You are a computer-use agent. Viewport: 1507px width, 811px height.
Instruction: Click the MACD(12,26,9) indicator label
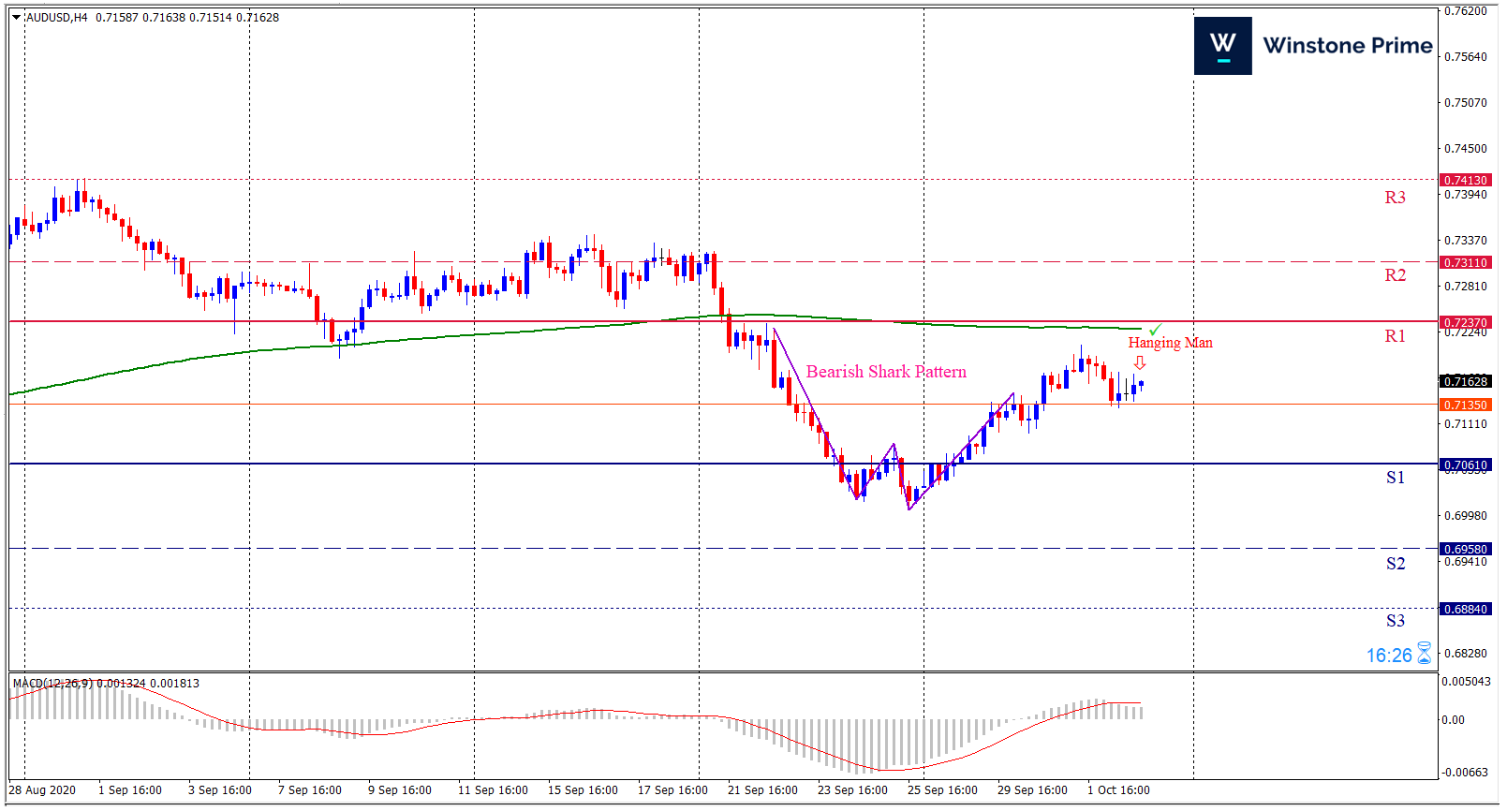[x=52, y=683]
